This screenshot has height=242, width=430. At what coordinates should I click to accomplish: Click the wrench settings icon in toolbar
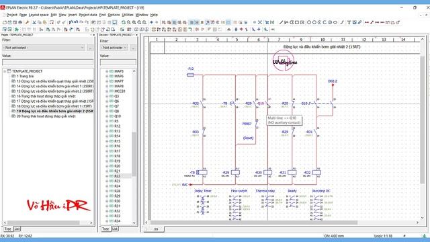27,22
